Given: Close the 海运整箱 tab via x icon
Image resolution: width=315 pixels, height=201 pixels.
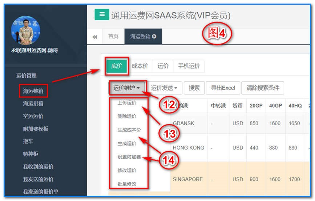Looking at the screenshot, I should [154, 36].
